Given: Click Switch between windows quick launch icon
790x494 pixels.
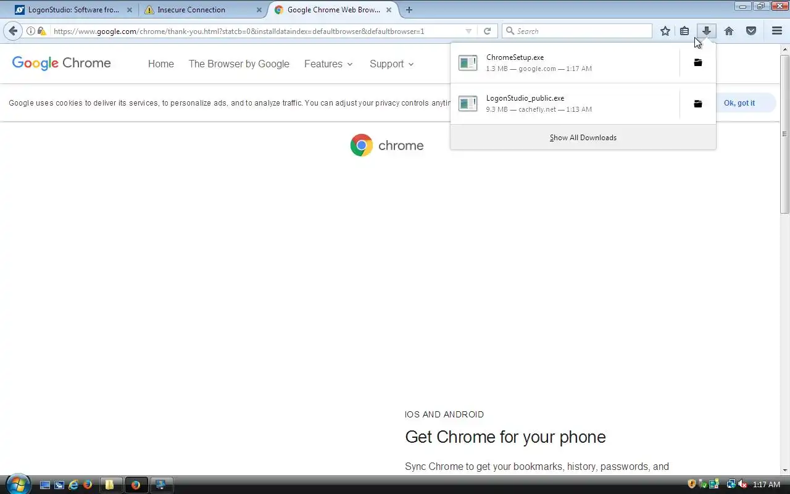Looking at the screenshot, I should click(59, 485).
